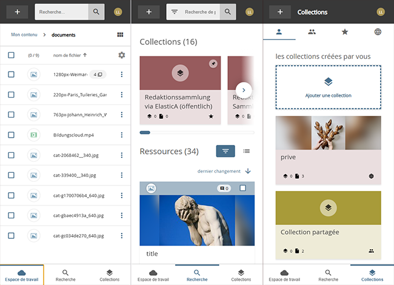Check the box on the title resource card
The height and width of the screenshot is (285, 394).
coord(243,189)
